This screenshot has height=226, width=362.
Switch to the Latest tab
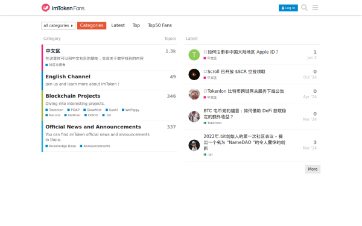pyautogui.click(x=118, y=25)
